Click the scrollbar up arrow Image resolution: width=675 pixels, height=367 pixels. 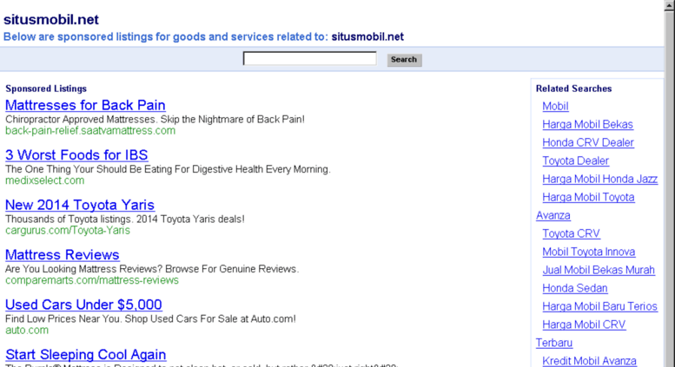pyautogui.click(x=670, y=4)
